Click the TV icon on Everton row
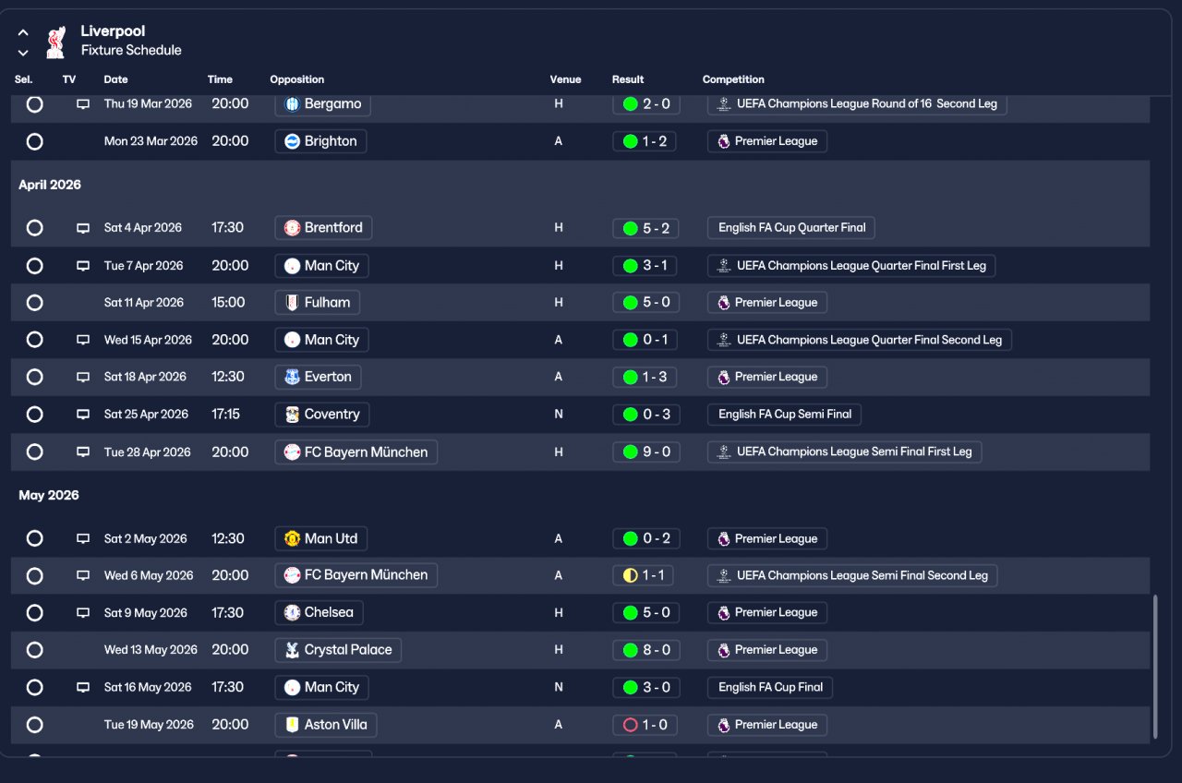The image size is (1182, 783). click(83, 377)
